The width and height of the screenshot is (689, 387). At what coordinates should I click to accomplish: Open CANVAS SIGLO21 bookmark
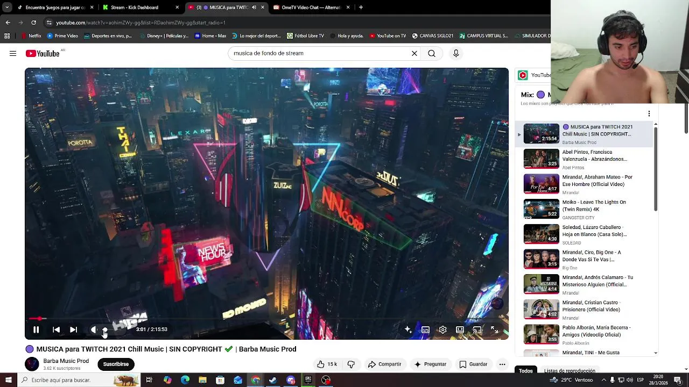coord(433,36)
